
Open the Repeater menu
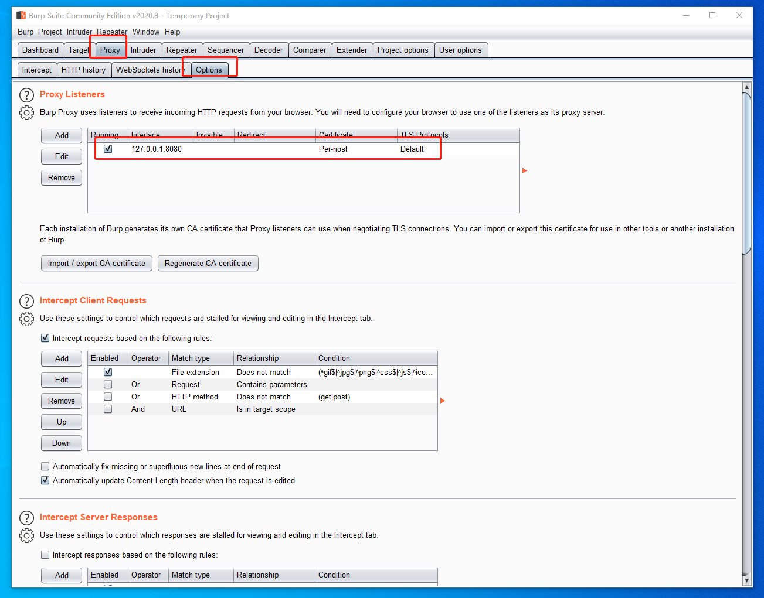[112, 32]
